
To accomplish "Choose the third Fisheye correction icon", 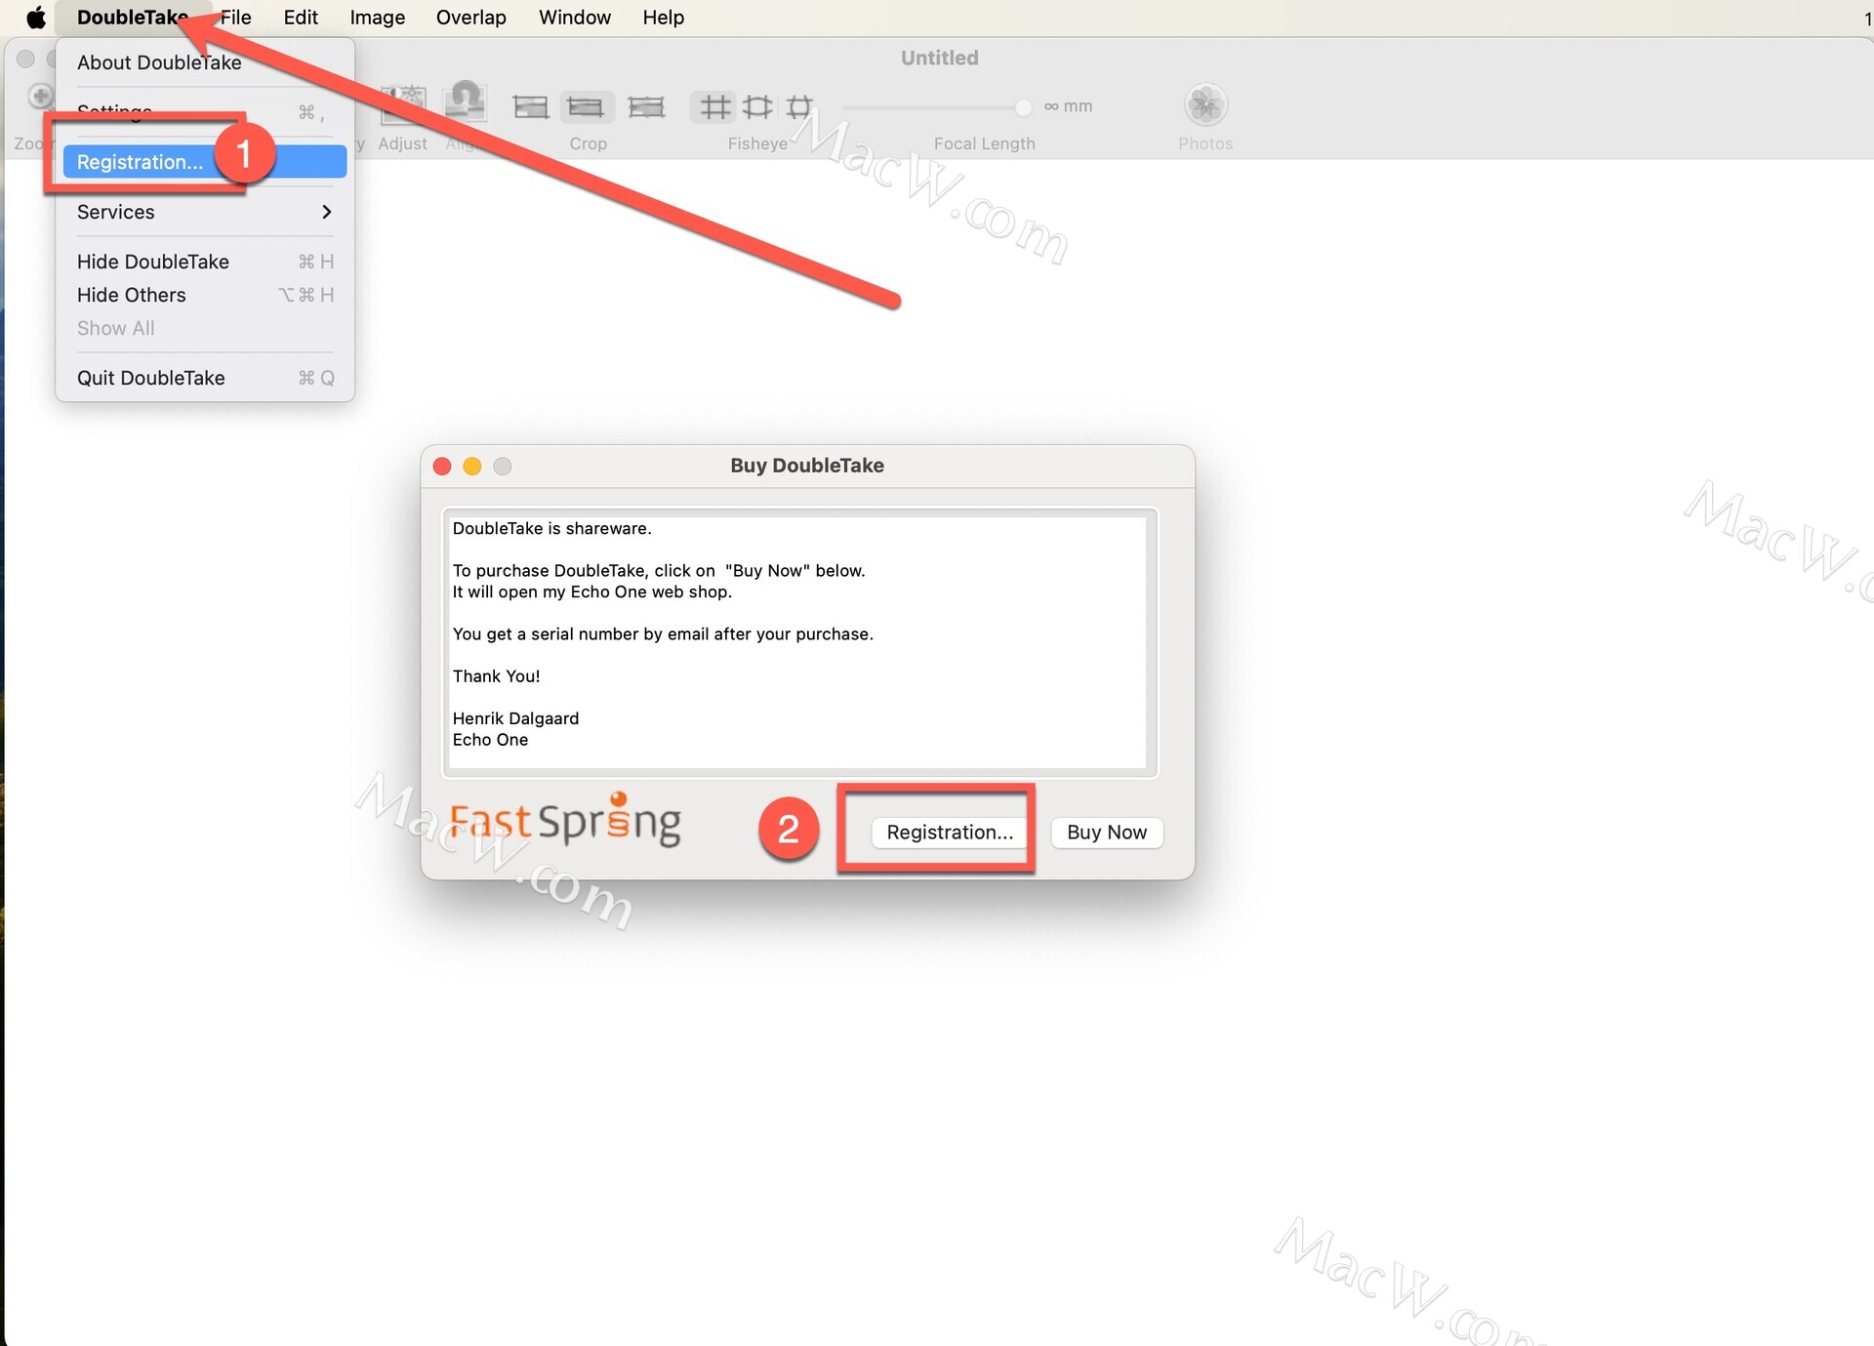I will point(799,106).
